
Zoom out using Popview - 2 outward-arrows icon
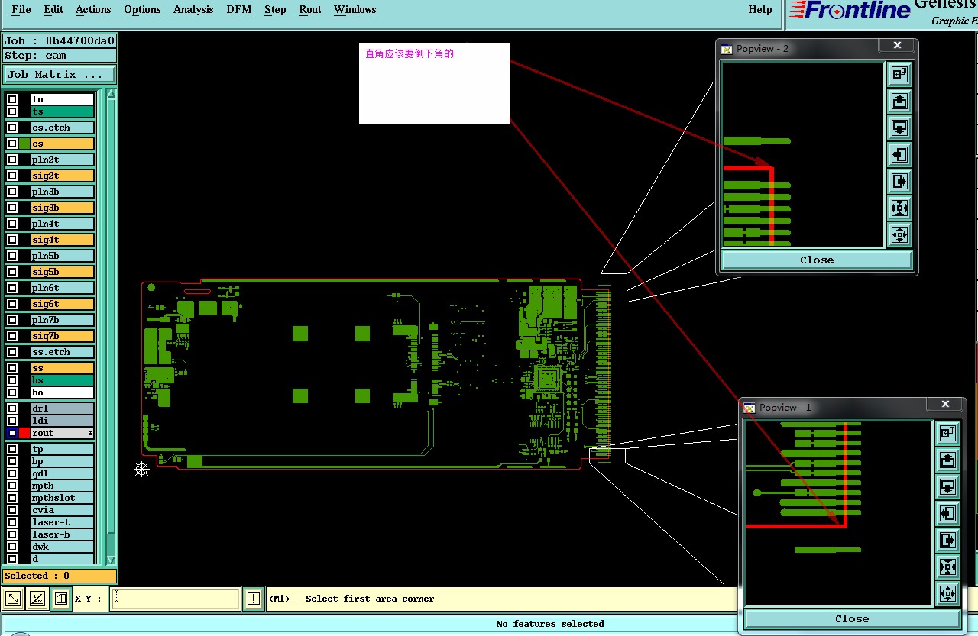pos(899,234)
